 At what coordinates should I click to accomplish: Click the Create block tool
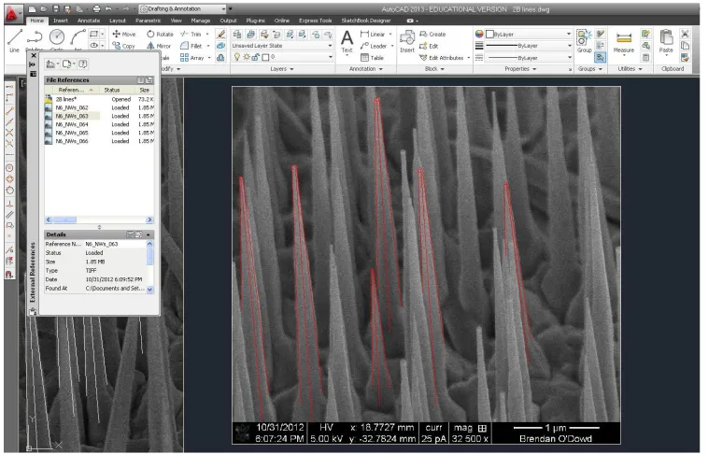(432, 34)
